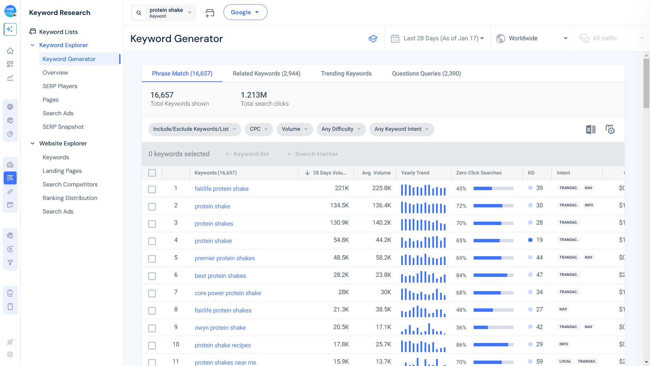650x366 pixels.
Task: Check the fairlife protein shake checkbox
Action: click(x=152, y=189)
